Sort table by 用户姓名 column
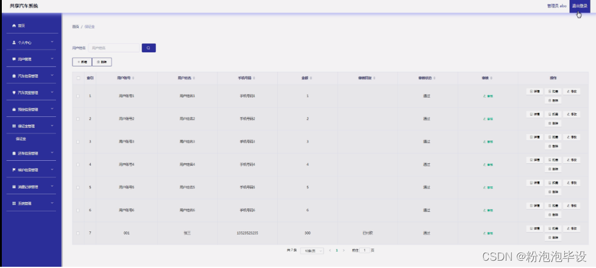 pyautogui.click(x=194, y=78)
